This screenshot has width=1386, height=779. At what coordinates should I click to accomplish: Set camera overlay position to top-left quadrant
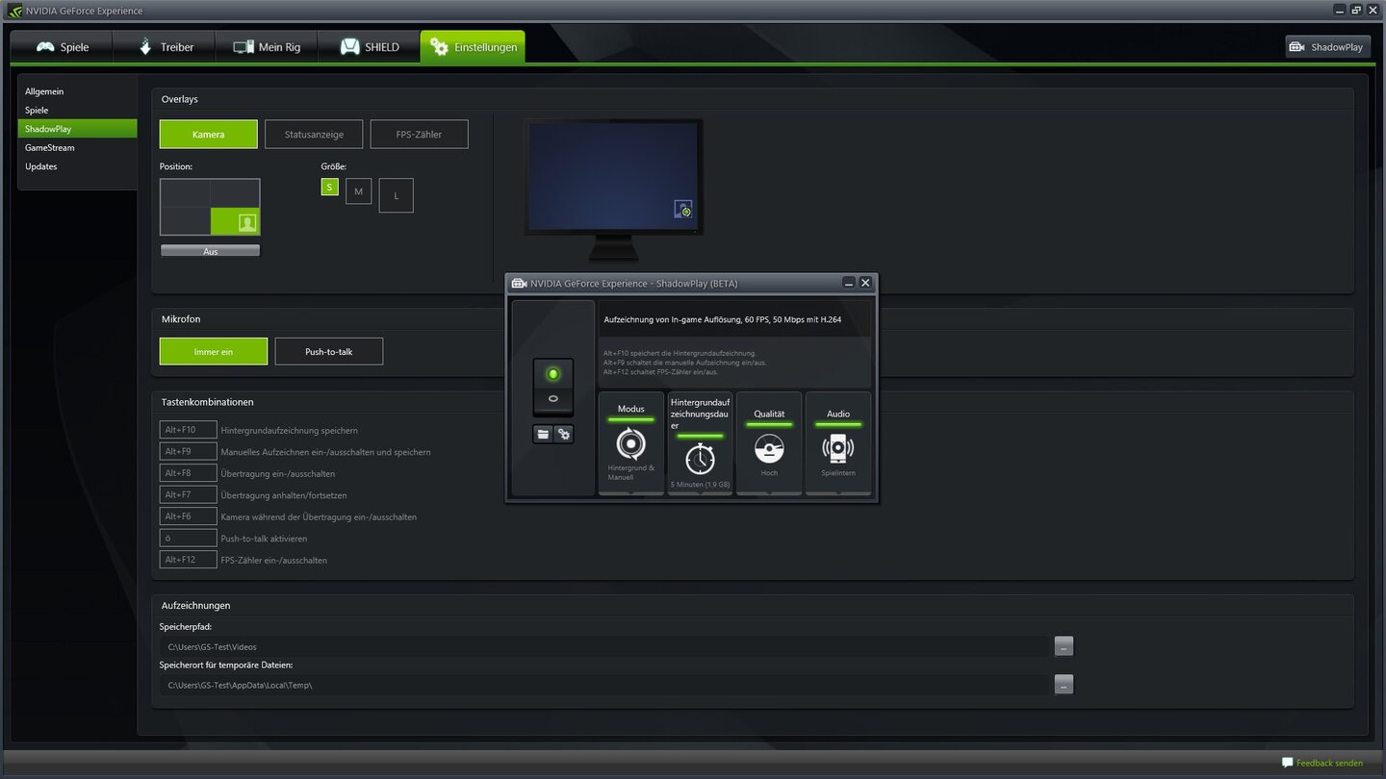[x=185, y=193]
